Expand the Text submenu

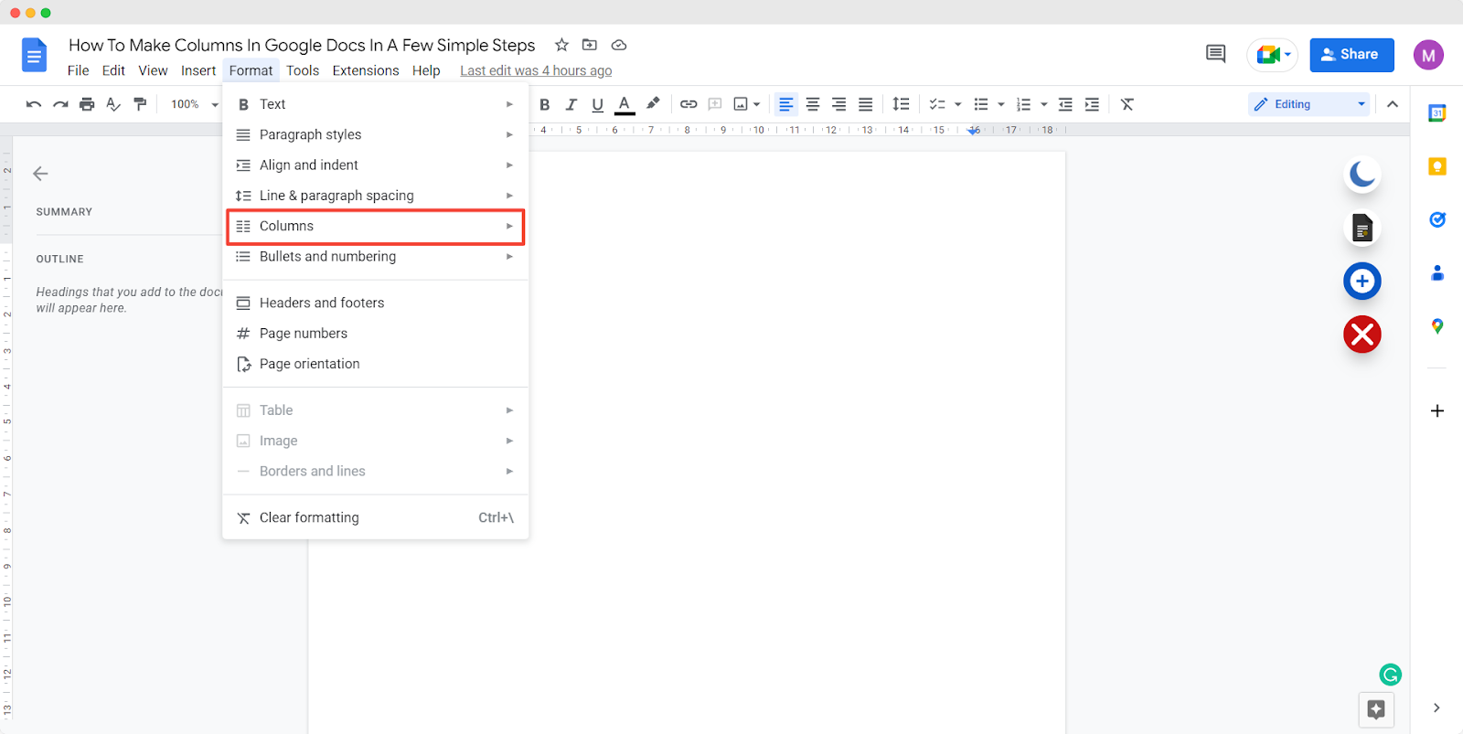click(375, 104)
